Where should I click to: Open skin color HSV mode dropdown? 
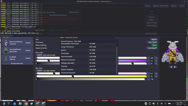coord(39,55)
